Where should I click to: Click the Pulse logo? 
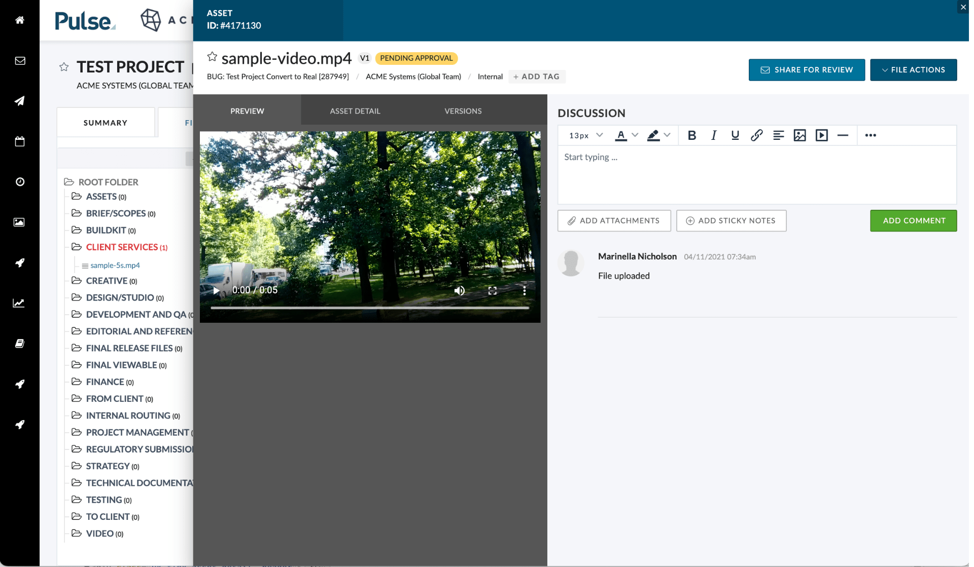(85, 21)
